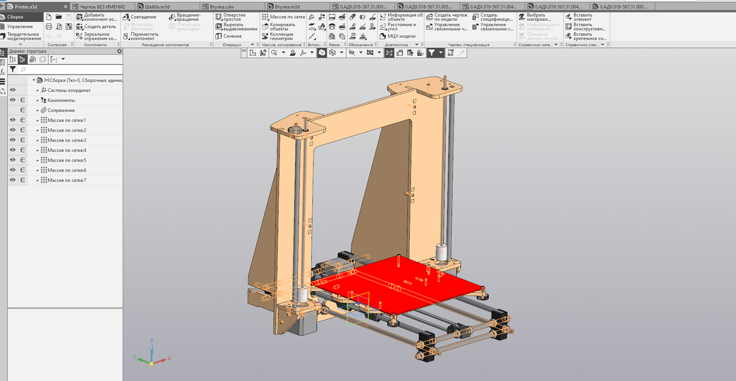
Task: Expand the Компоненты tree node
Action: coord(37,100)
